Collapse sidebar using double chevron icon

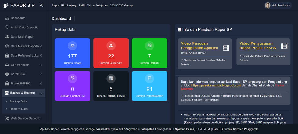[x=42, y=5]
